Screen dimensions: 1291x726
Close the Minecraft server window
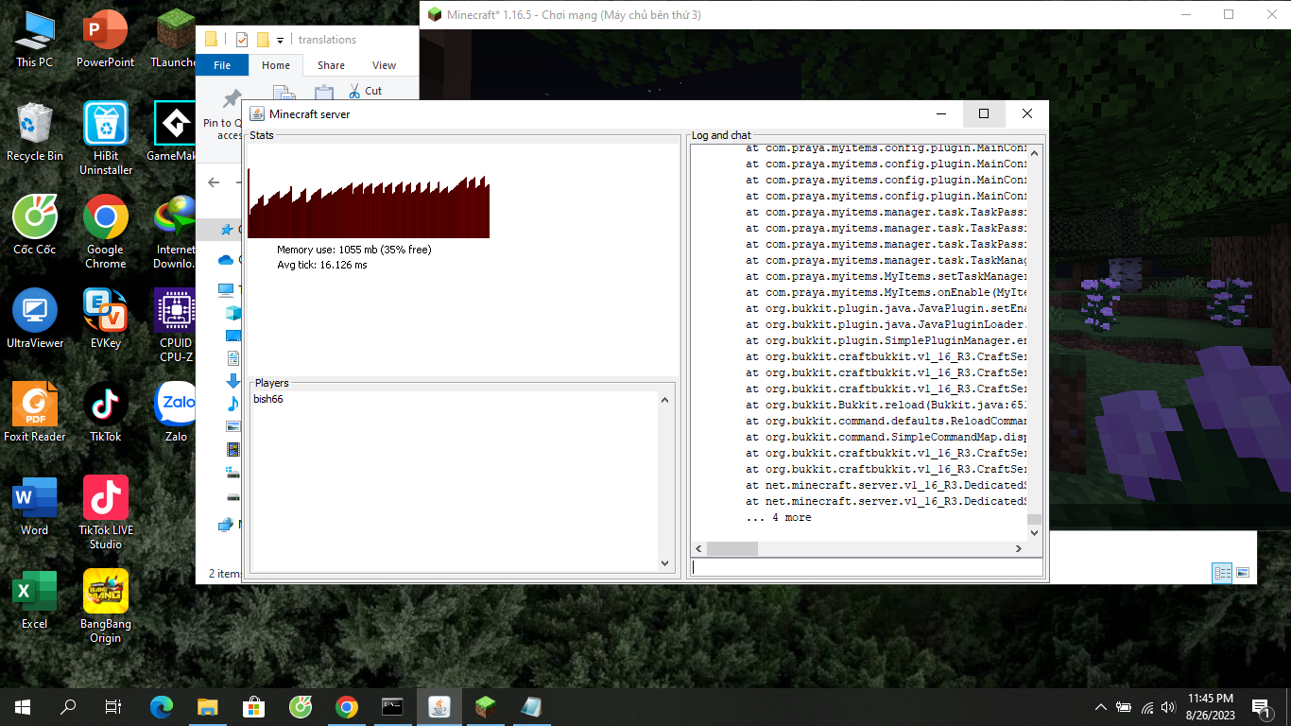pos(1026,113)
